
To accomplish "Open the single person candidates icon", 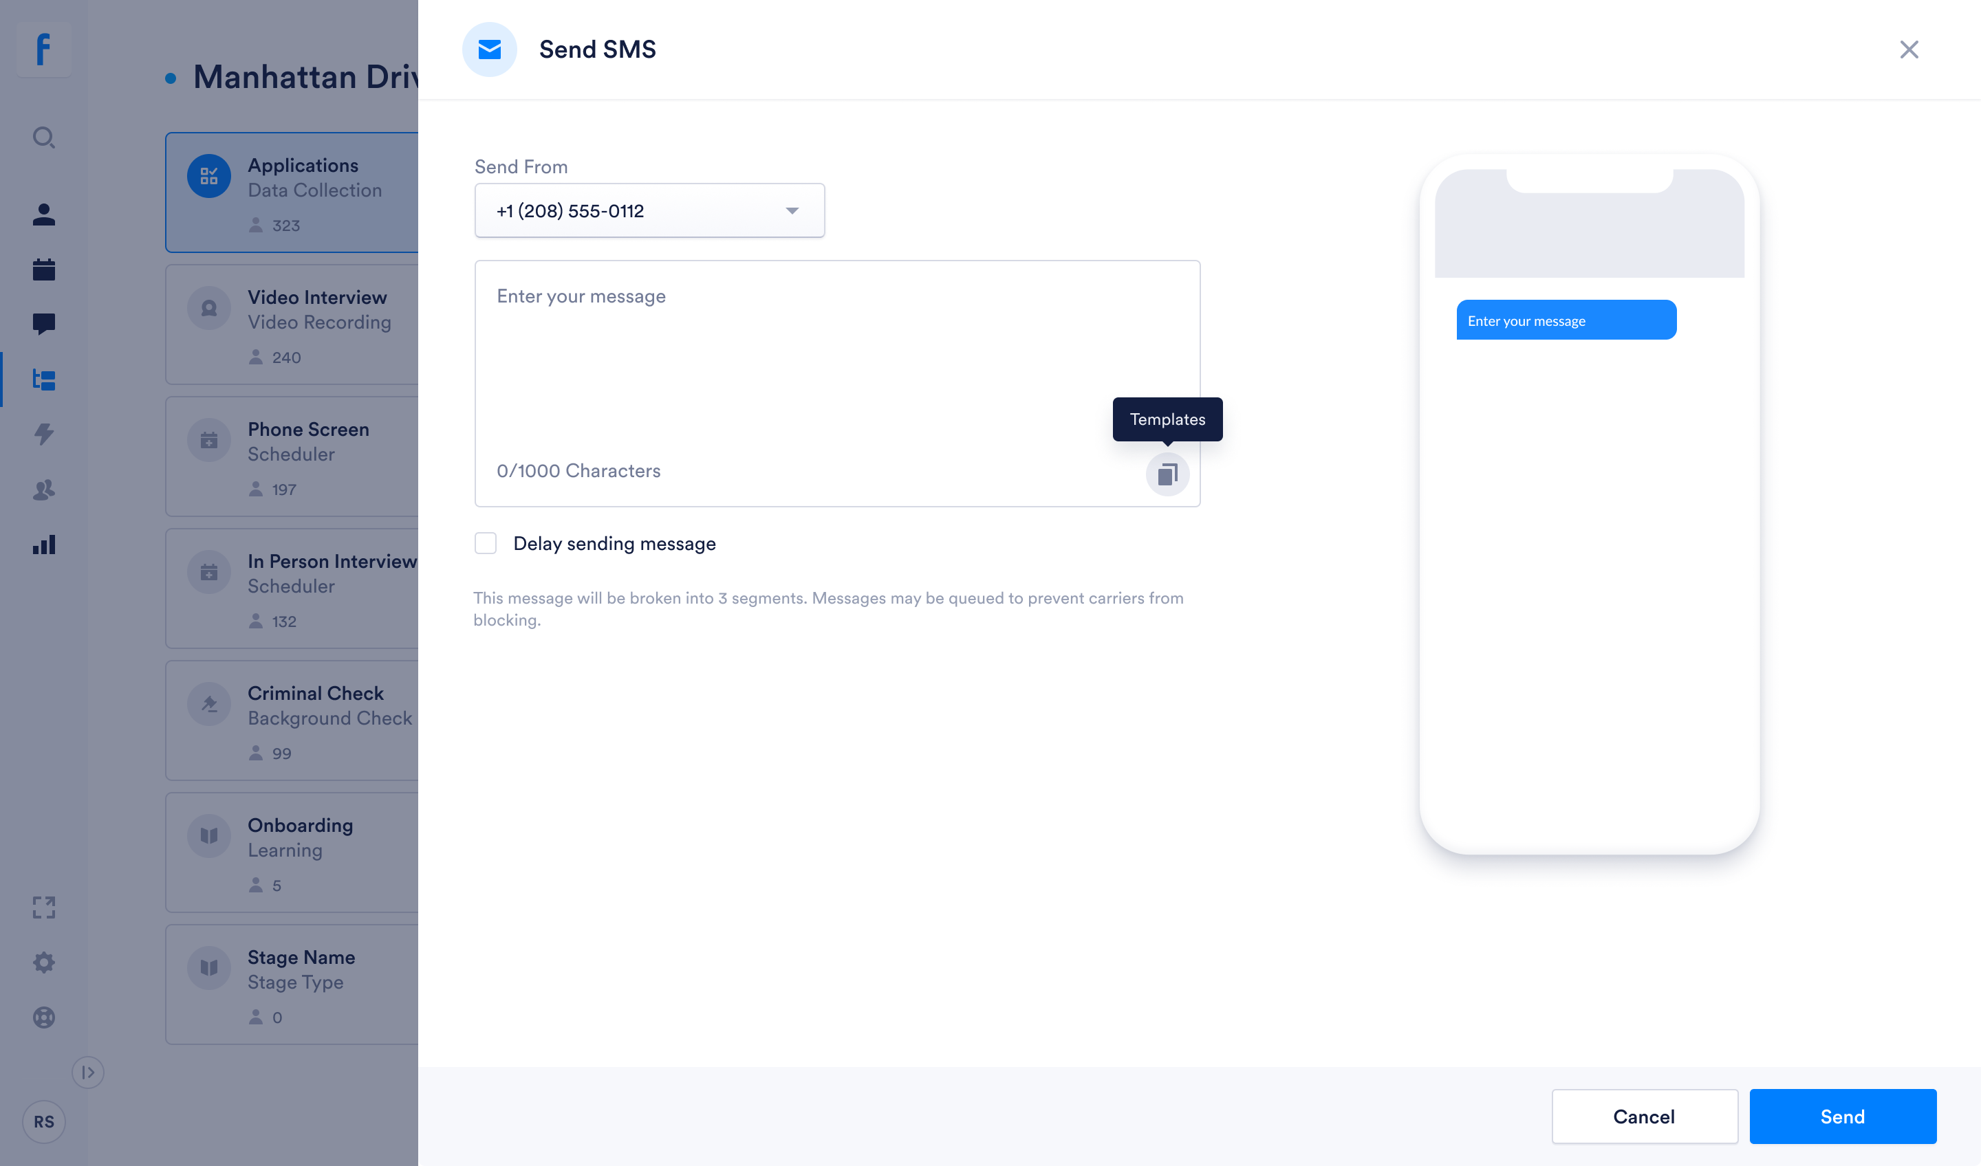I will pos(44,214).
